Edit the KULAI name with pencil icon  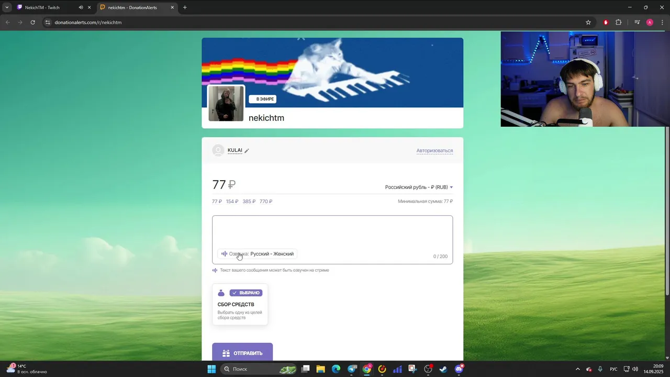[247, 151]
